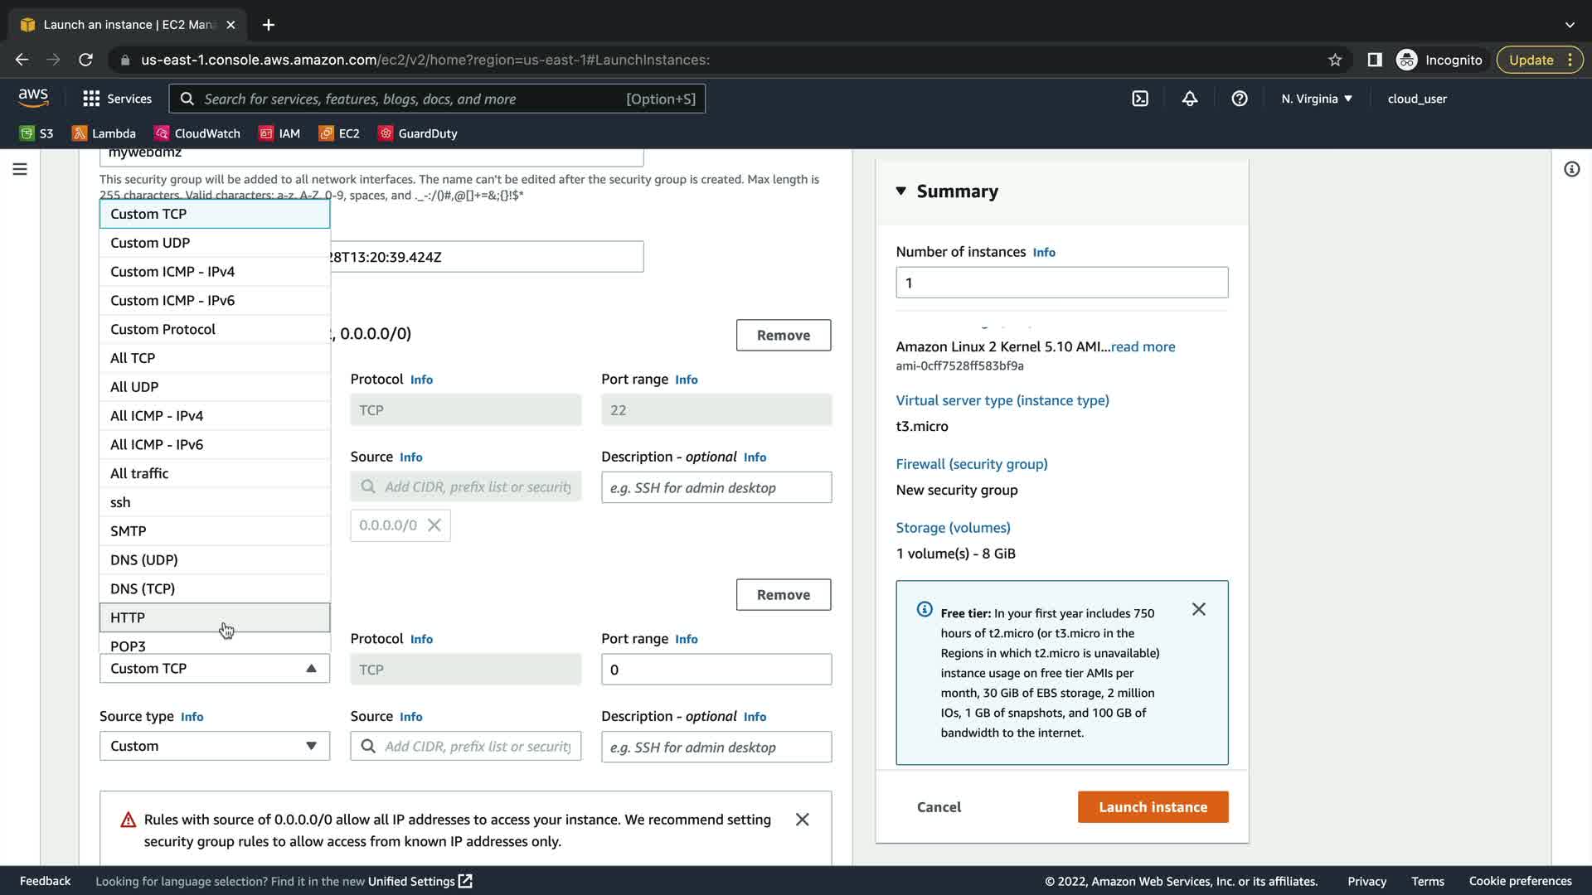Open the N. Virginia region selector
The height and width of the screenshot is (895, 1592).
(1316, 99)
